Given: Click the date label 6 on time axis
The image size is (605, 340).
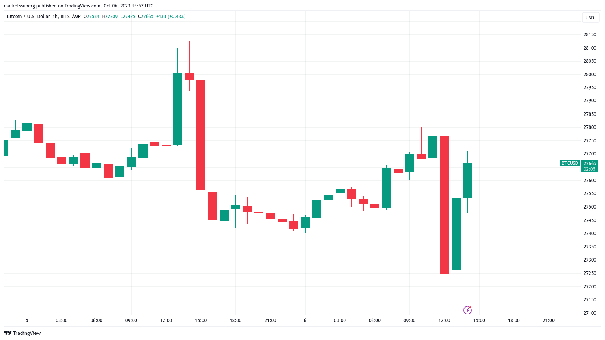Looking at the screenshot, I should [x=305, y=321].
